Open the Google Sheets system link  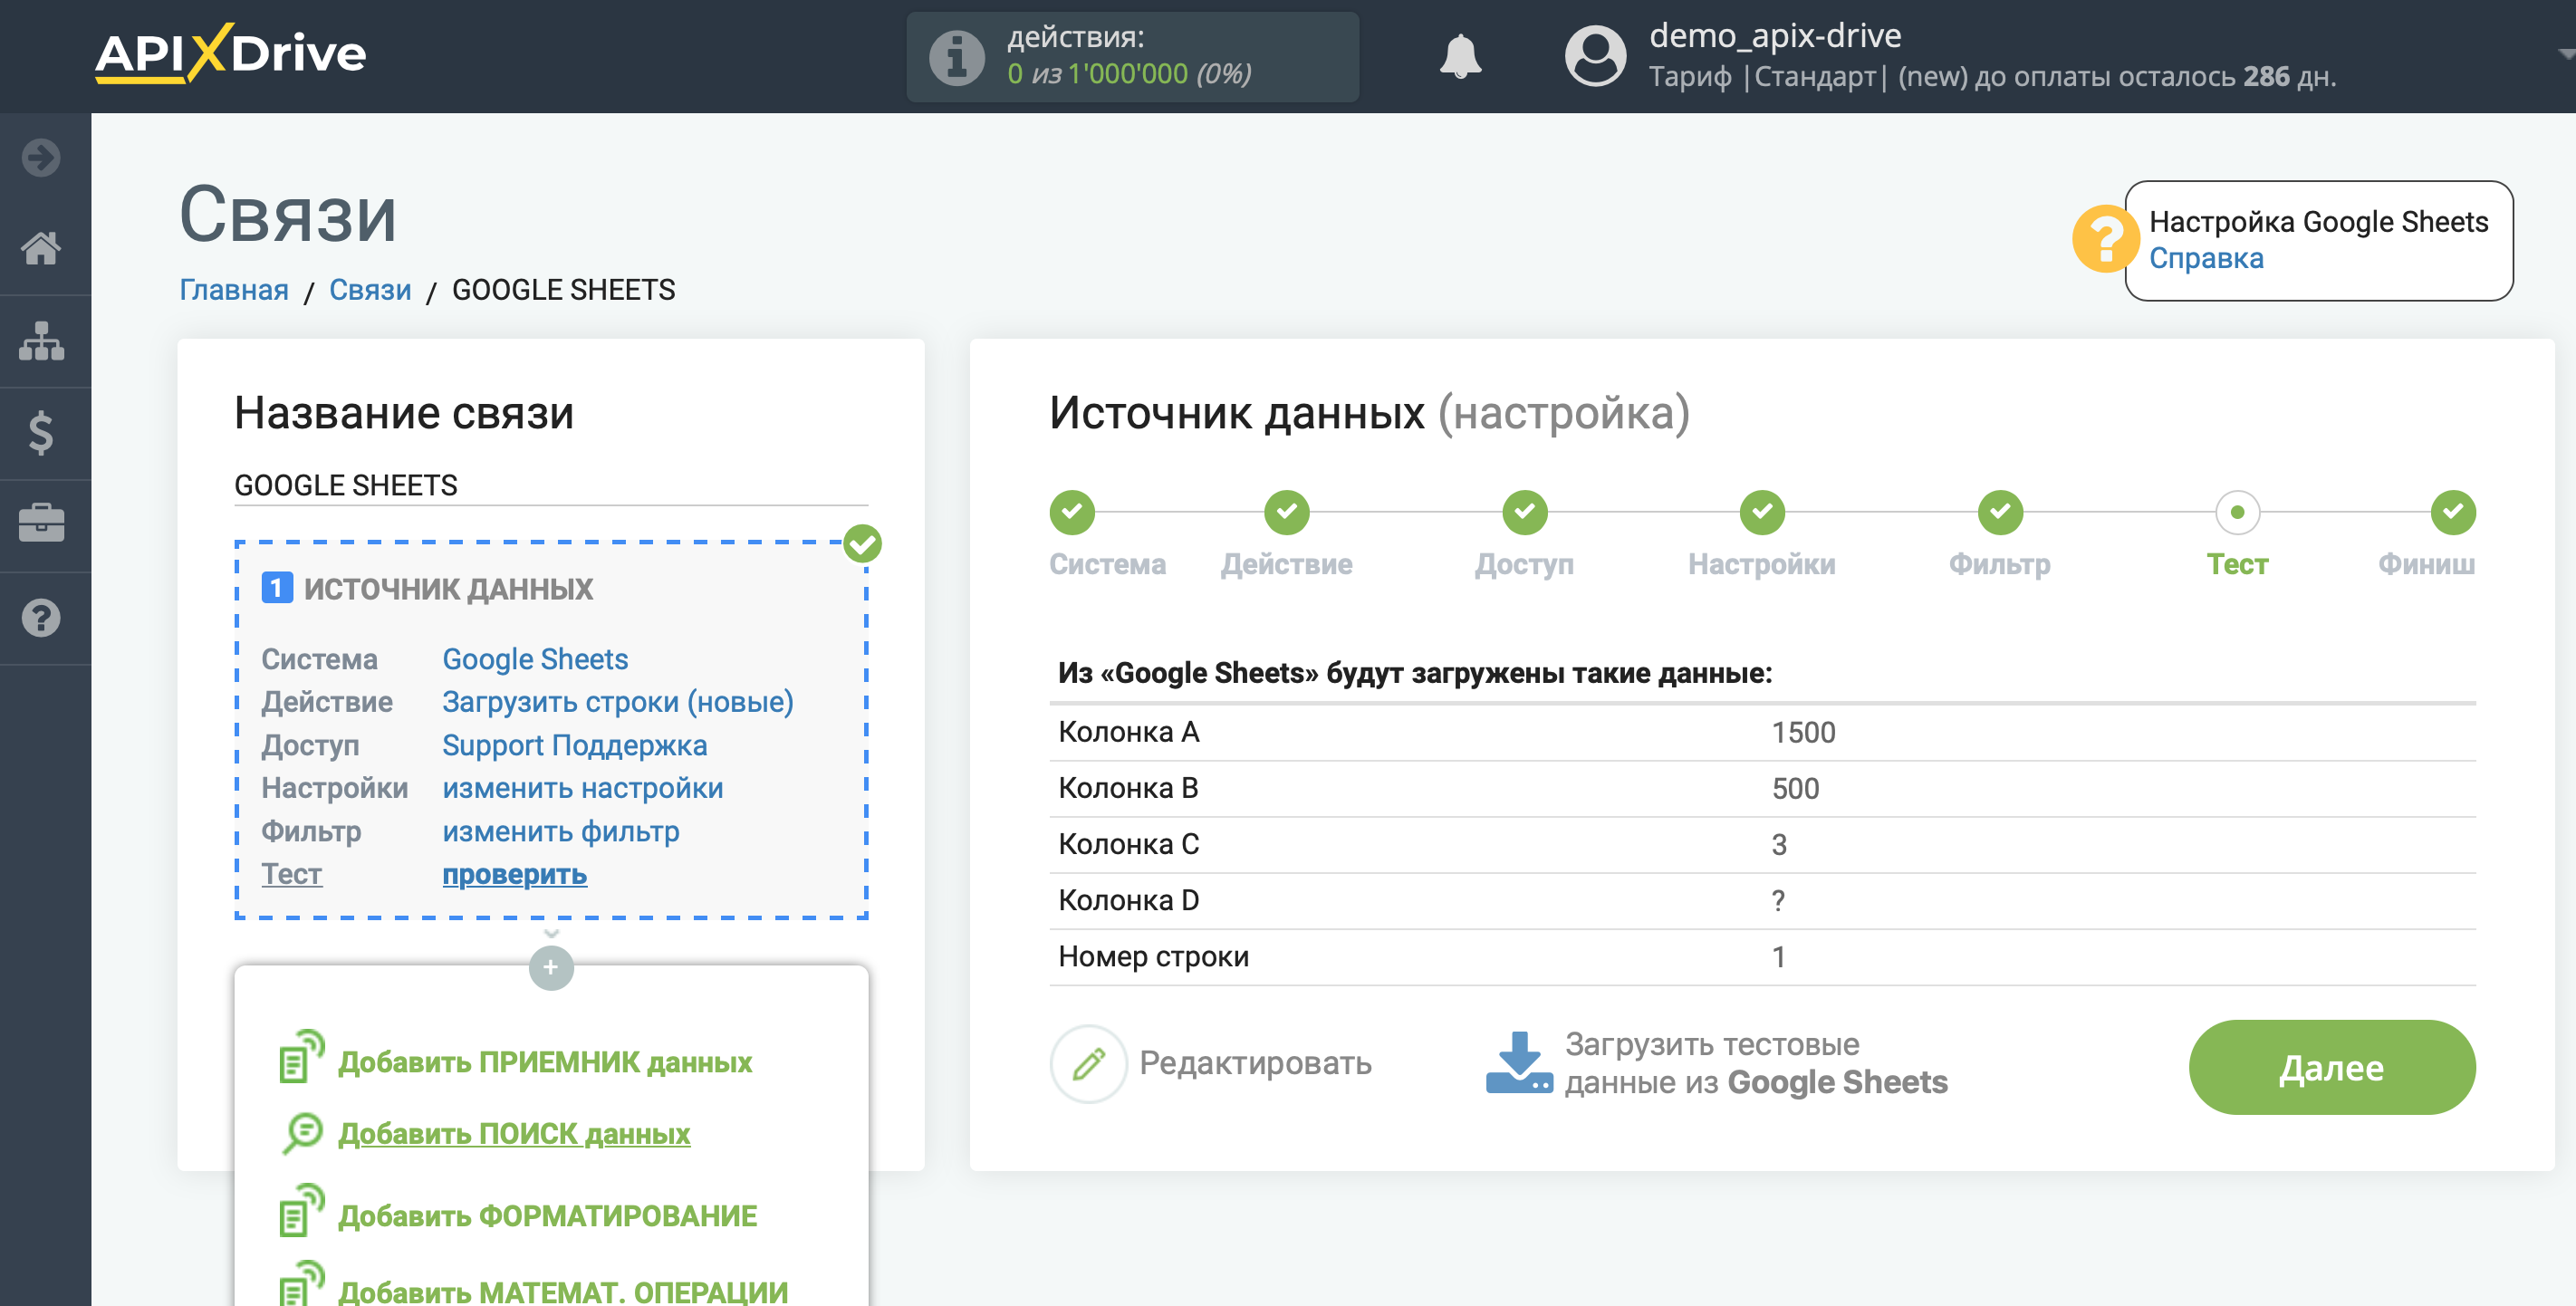[535, 659]
